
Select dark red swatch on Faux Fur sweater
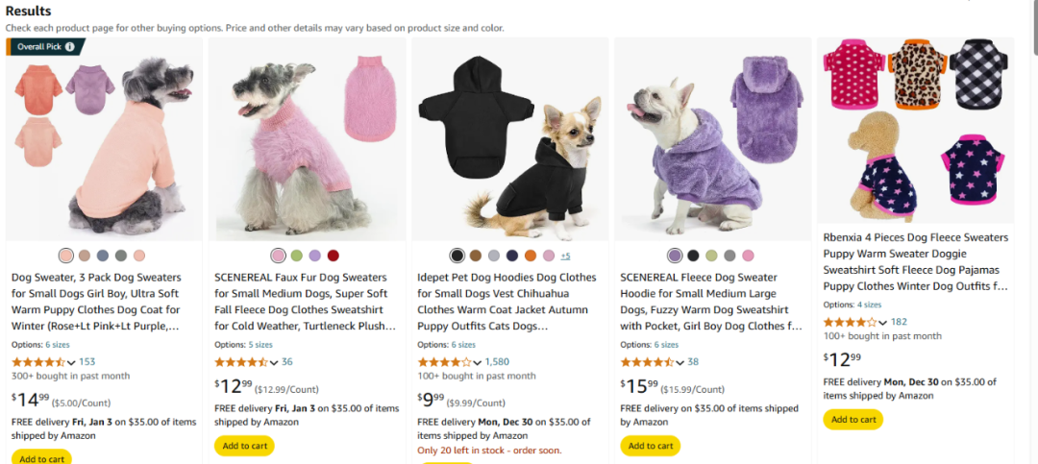point(333,256)
